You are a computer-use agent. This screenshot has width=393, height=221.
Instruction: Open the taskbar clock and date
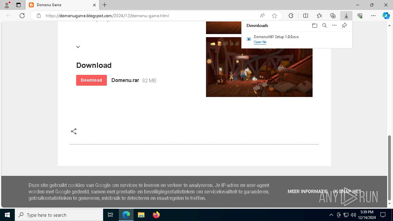coord(367,215)
